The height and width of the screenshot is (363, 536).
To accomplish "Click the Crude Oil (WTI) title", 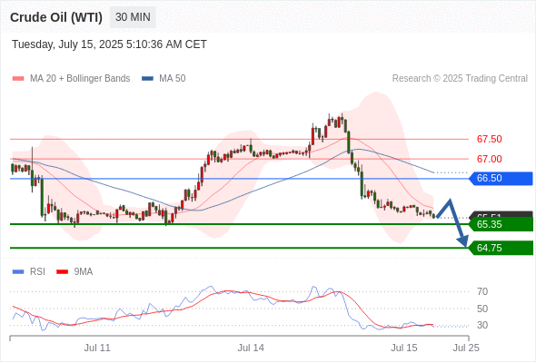I will coord(56,17).
